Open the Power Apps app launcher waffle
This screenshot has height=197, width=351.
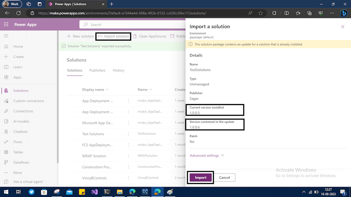(6, 24)
